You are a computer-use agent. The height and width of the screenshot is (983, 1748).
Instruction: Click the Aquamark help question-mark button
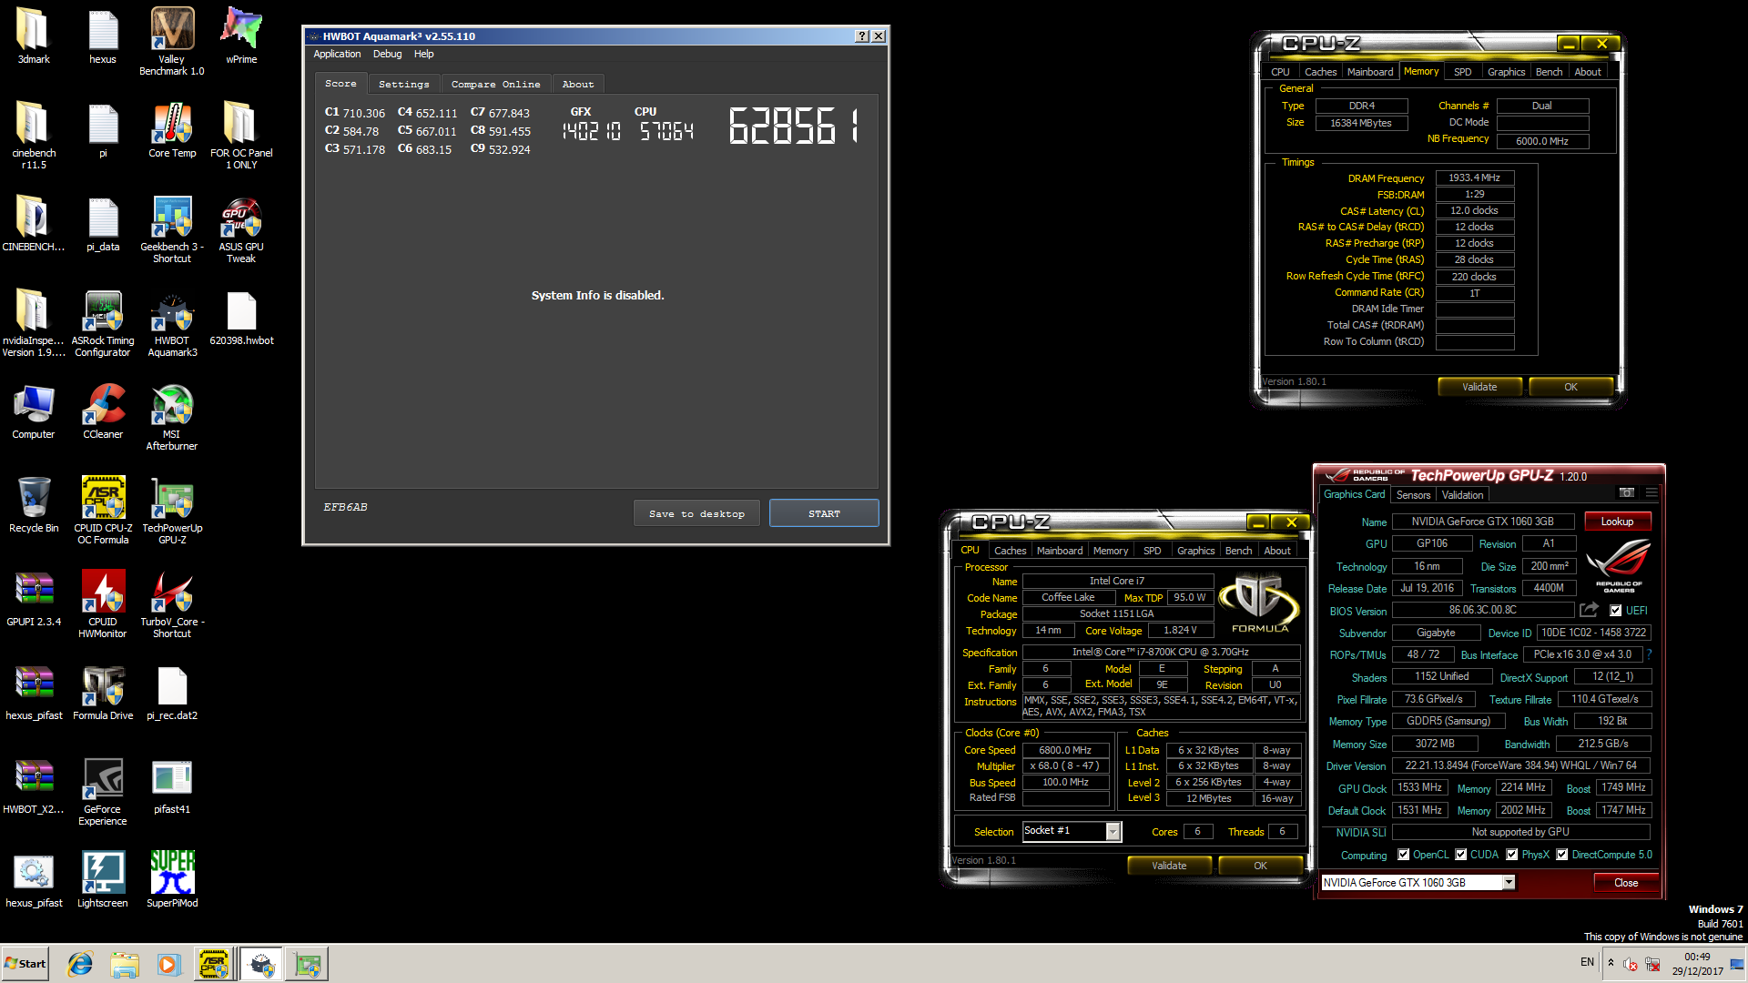(x=861, y=36)
